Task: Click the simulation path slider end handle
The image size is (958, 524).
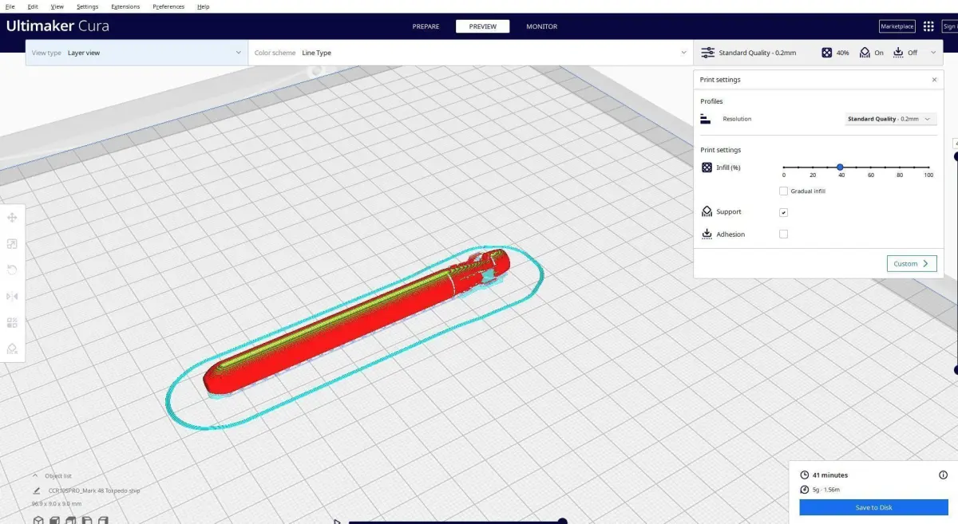Action: pos(562,522)
